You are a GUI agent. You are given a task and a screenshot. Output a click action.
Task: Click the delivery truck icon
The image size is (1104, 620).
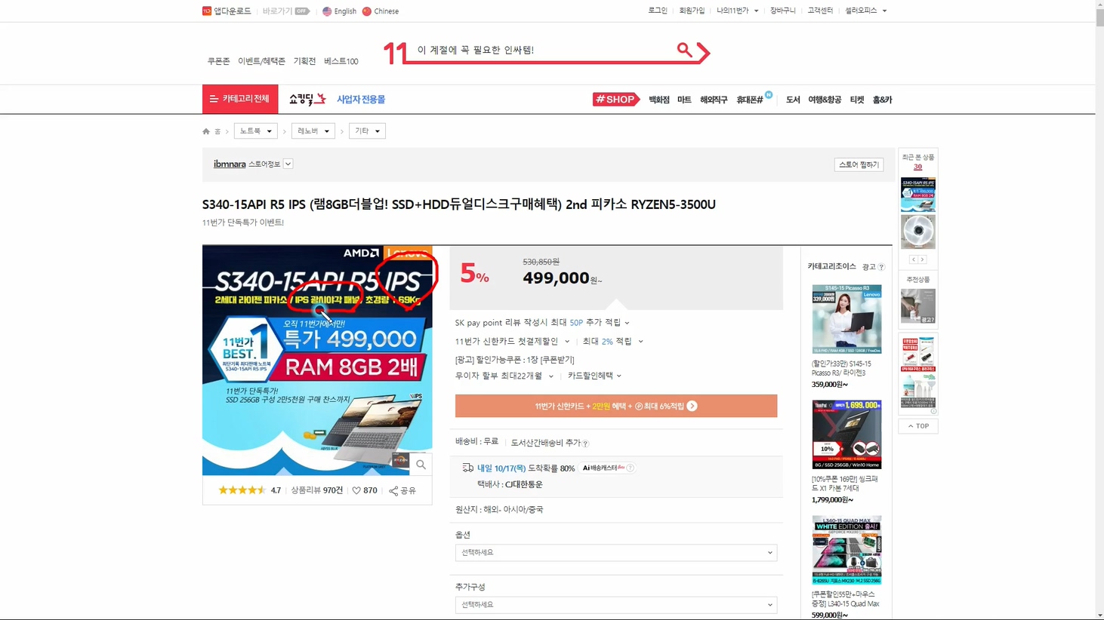click(x=468, y=468)
